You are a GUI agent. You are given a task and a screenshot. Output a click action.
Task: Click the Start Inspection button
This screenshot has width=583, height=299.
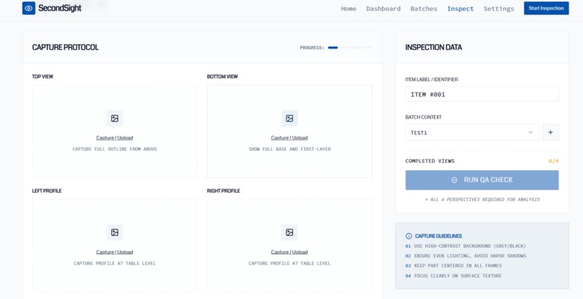point(546,8)
